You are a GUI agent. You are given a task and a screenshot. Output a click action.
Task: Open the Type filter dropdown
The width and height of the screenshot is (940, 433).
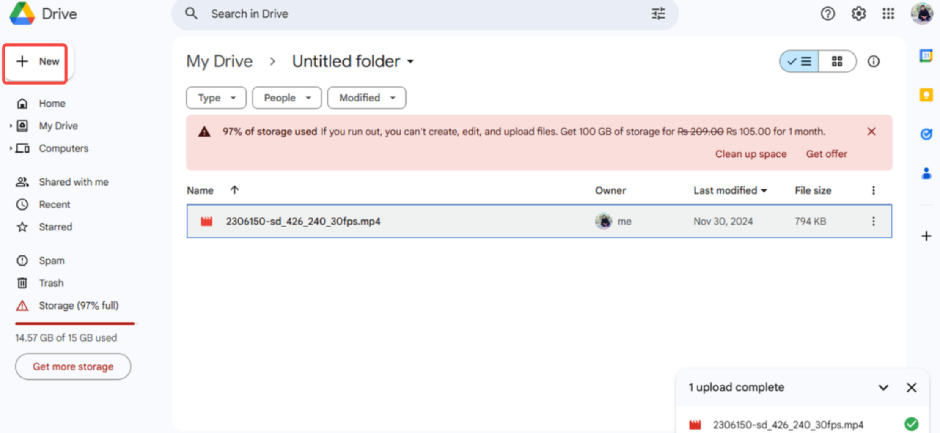click(216, 98)
